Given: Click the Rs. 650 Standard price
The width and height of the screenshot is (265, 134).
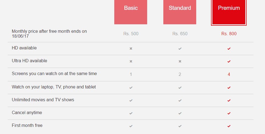Looking at the screenshot, I should pyautogui.click(x=180, y=34).
